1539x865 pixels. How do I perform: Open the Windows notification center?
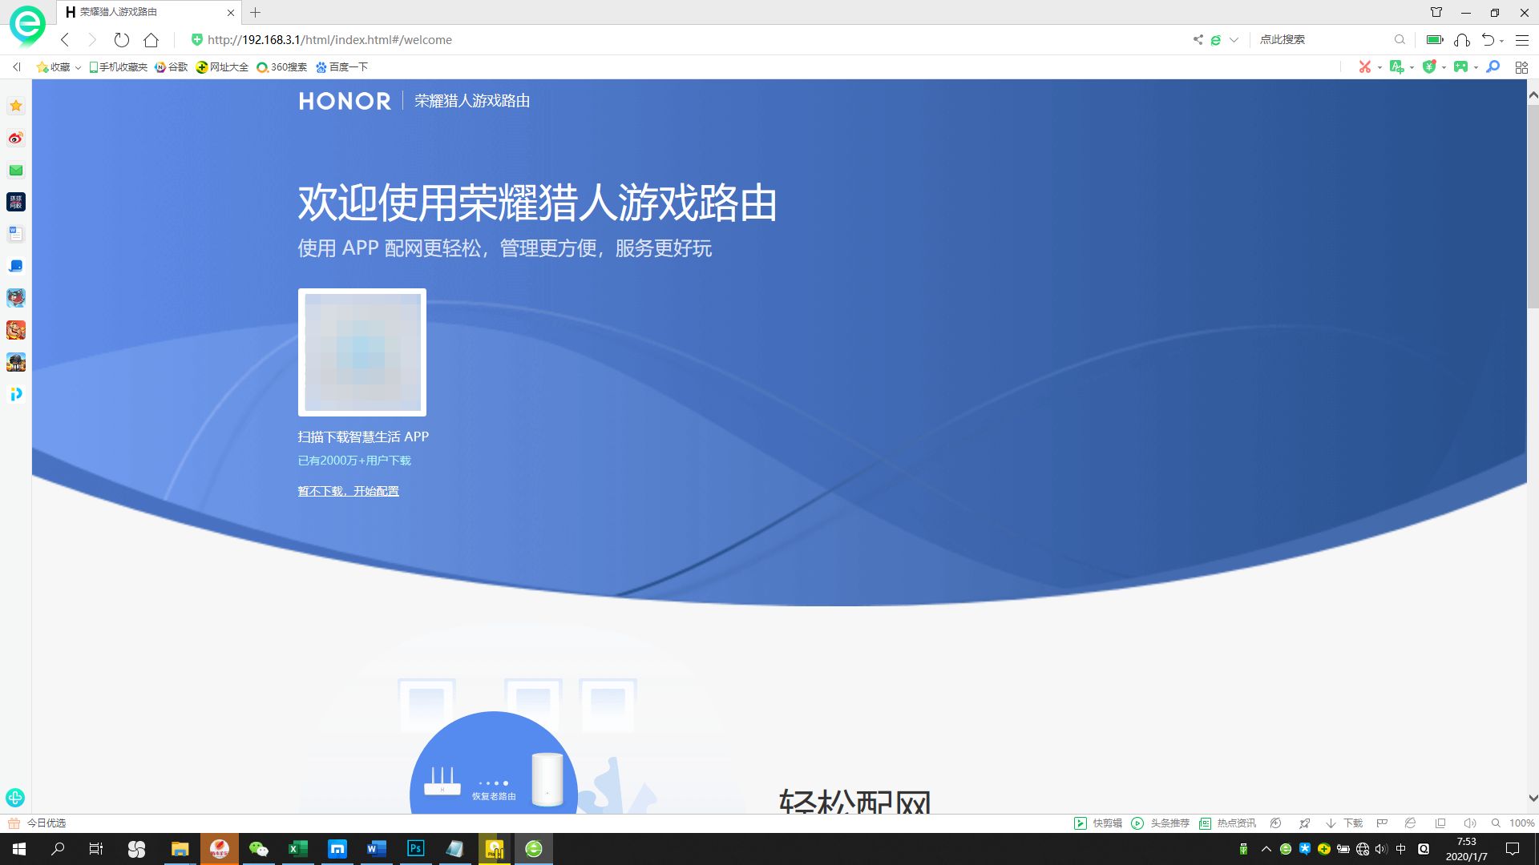[1513, 849]
